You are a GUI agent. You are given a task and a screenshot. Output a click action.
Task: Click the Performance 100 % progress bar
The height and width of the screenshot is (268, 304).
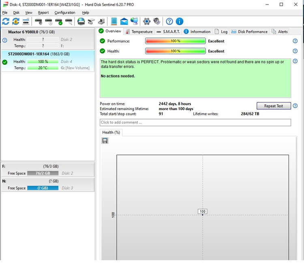[x=175, y=41]
